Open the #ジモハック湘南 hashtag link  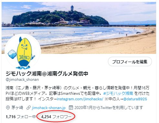coord(118,93)
